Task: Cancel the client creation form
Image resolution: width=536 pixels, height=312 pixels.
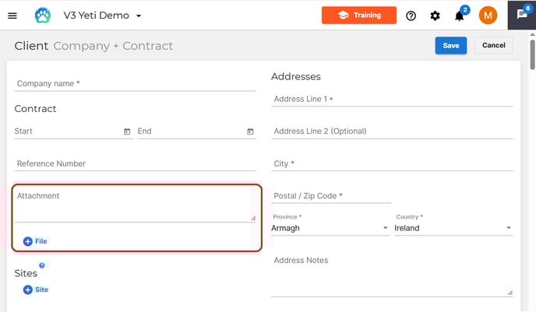Action: pyautogui.click(x=494, y=45)
